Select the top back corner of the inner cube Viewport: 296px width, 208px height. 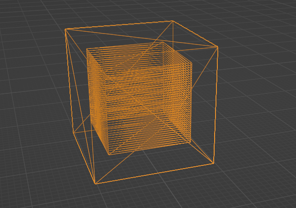point(163,43)
